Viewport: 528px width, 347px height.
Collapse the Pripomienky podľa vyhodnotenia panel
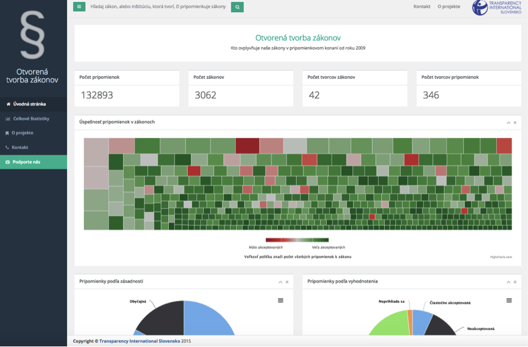(508, 282)
